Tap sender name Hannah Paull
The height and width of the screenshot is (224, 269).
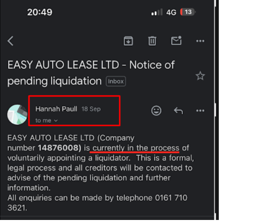(56, 109)
